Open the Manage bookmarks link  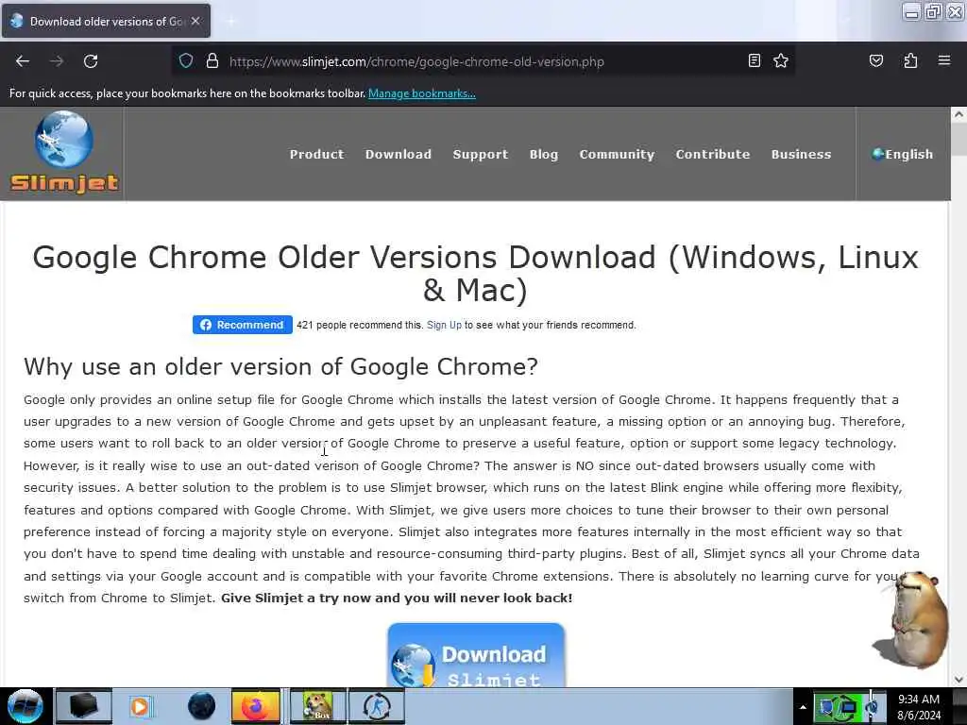[x=422, y=93]
